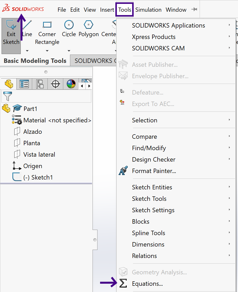Click the panel collapse handle at top
Screen dimensions: 238x292
coord(46,72)
